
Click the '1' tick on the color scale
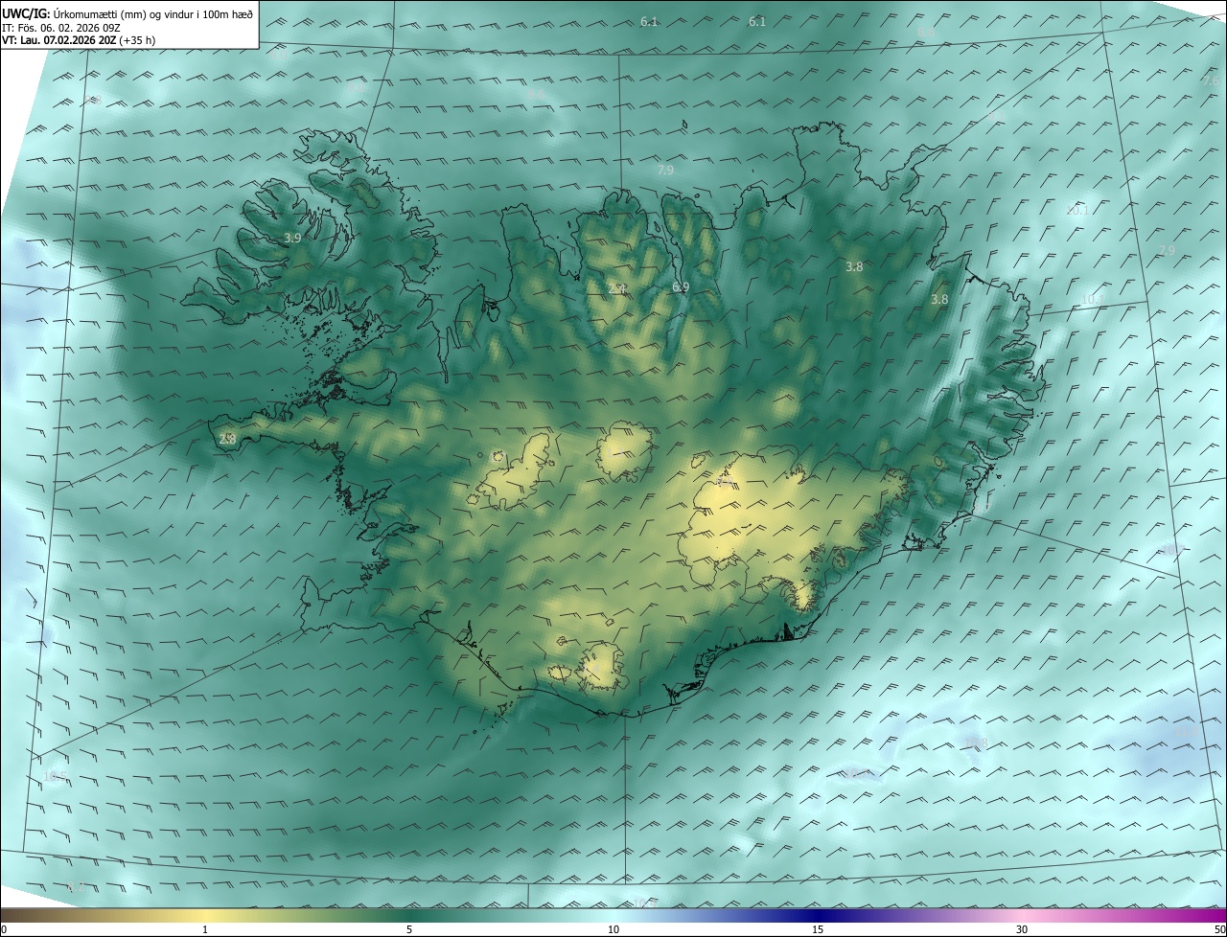pos(205,929)
